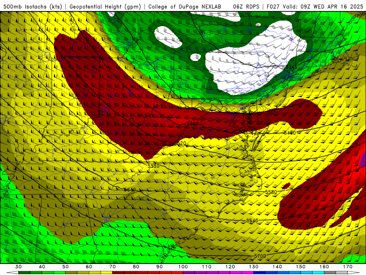Image resolution: width=366 pixels, height=275 pixels.
Task: Click the 80 value on the color scale
Action: tap(136, 267)
